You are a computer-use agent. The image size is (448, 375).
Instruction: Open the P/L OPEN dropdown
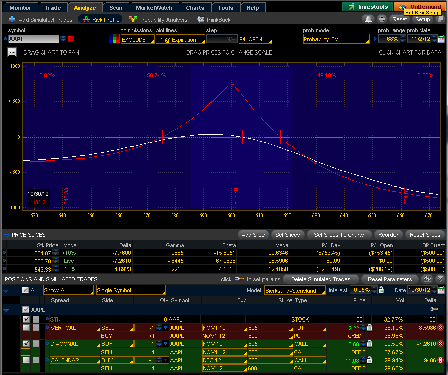(x=255, y=39)
